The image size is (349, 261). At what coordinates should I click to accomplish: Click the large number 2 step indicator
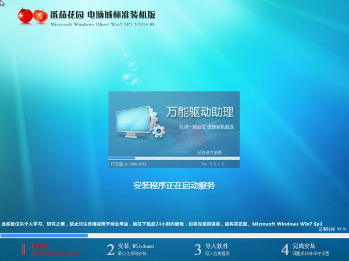pyautogui.click(x=110, y=249)
